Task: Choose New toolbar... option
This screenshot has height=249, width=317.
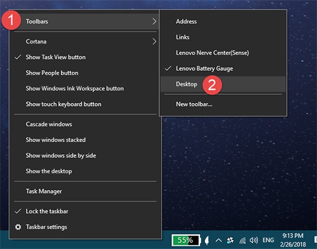Action: click(x=194, y=104)
